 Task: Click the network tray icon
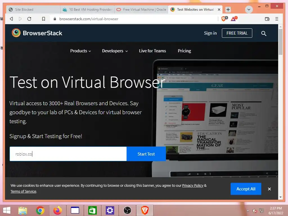262,211
